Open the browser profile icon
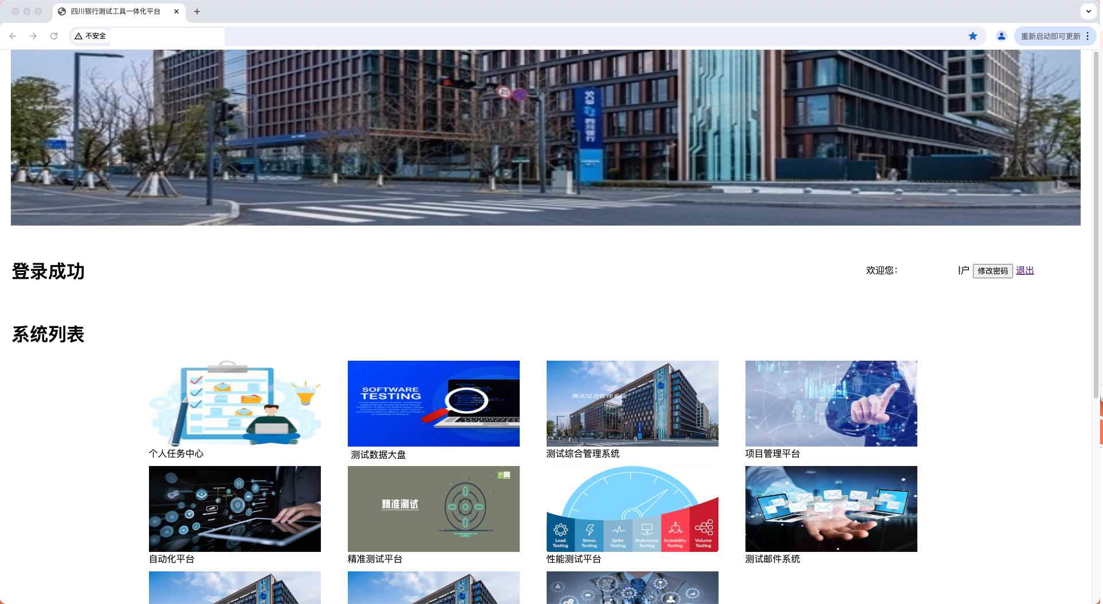The image size is (1103, 604). [1002, 36]
